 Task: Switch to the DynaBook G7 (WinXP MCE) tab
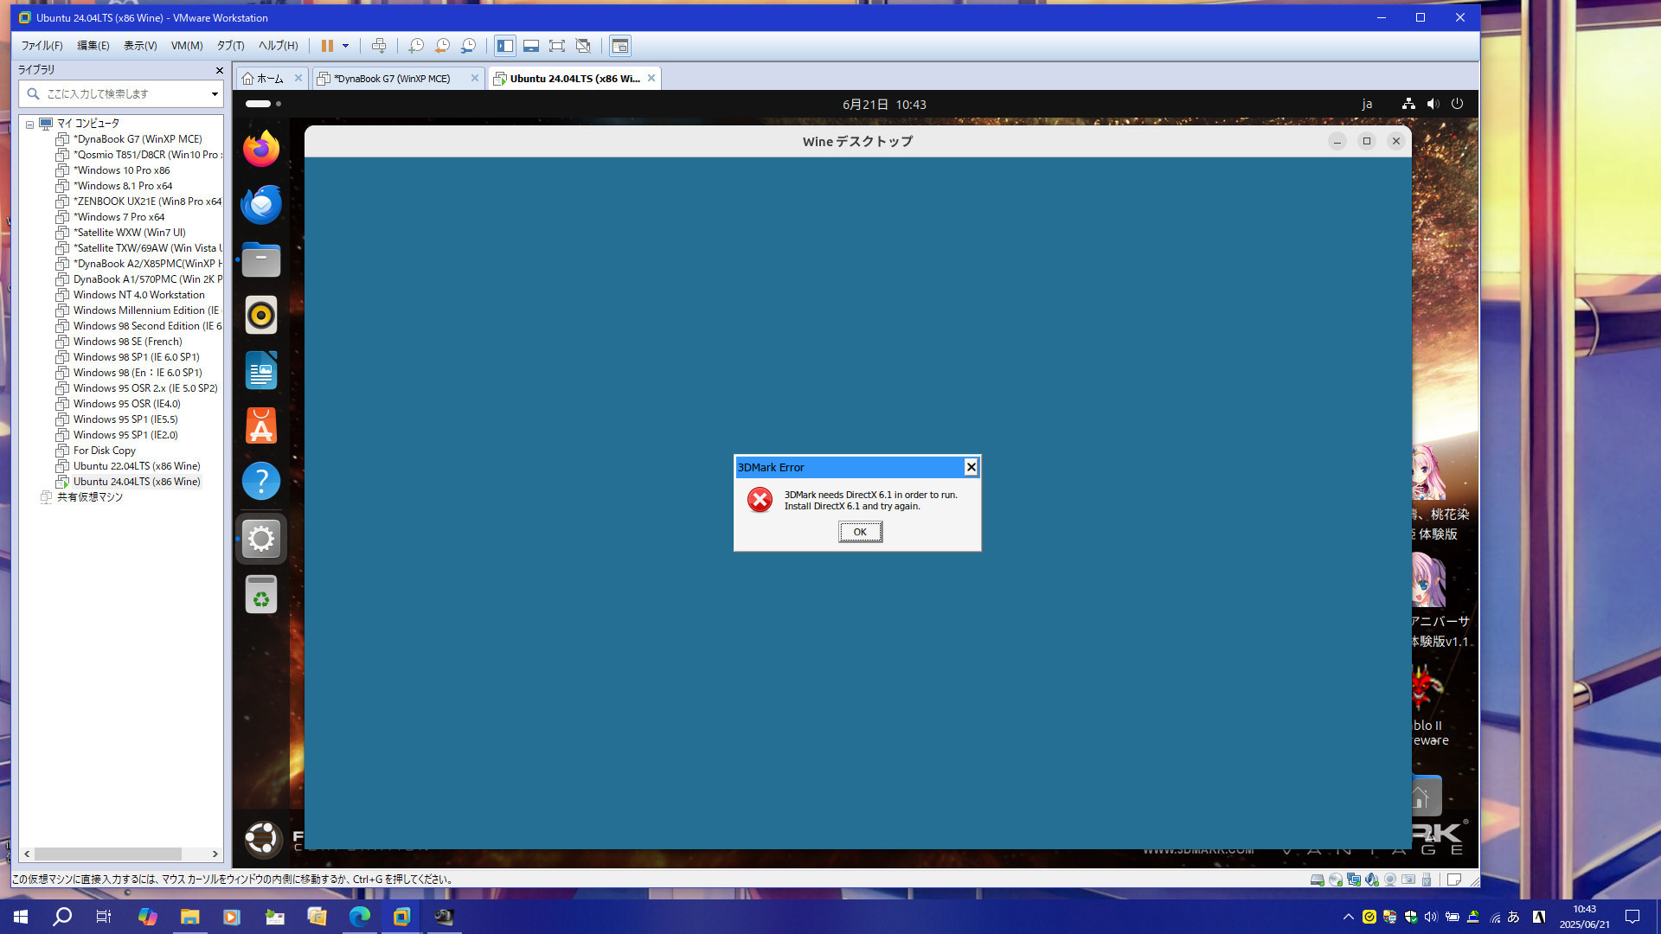(x=392, y=79)
